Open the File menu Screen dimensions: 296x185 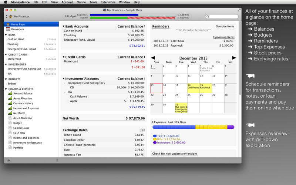[36, 2]
